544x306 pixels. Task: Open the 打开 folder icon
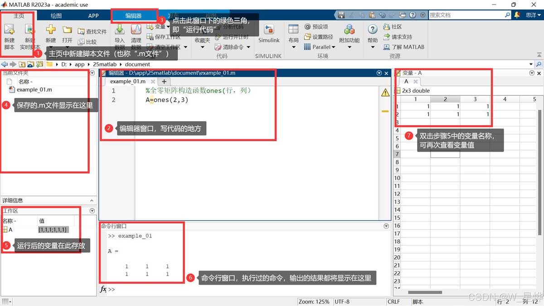point(67,30)
